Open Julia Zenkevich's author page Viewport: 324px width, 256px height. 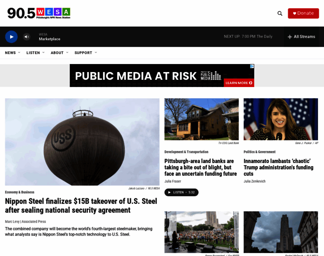coord(255,181)
